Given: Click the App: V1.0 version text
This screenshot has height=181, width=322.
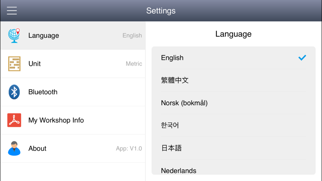Looking at the screenshot, I should click(x=129, y=149).
